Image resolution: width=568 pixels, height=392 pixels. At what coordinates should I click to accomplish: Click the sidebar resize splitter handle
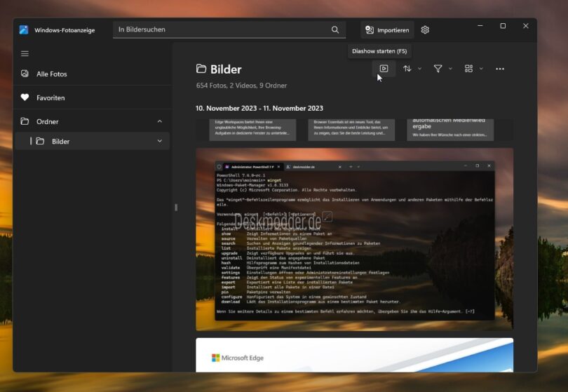pyautogui.click(x=175, y=207)
